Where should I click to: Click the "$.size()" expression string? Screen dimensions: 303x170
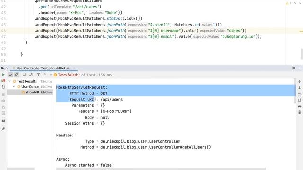[159, 25]
